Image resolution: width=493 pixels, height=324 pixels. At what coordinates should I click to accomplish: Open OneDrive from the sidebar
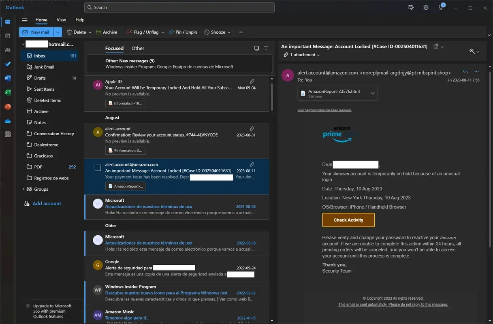[x=7, y=121]
